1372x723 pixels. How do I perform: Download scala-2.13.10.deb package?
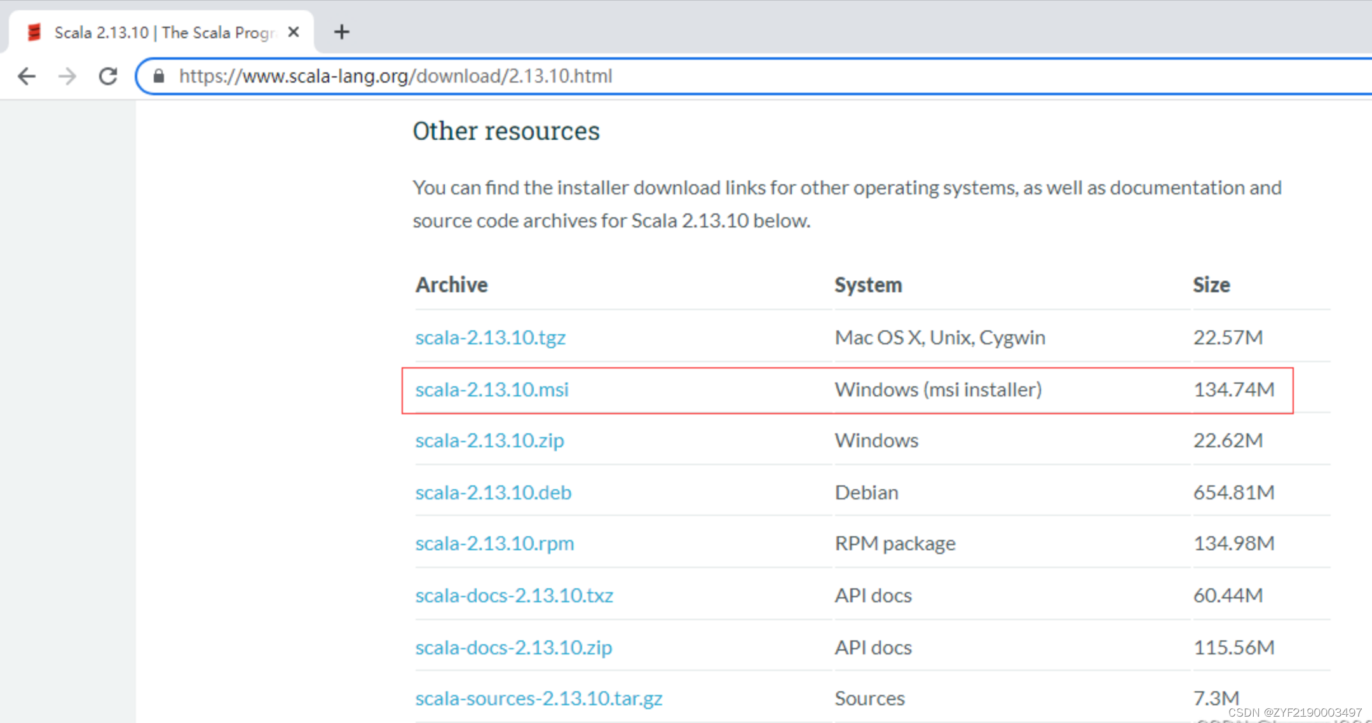[493, 492]
